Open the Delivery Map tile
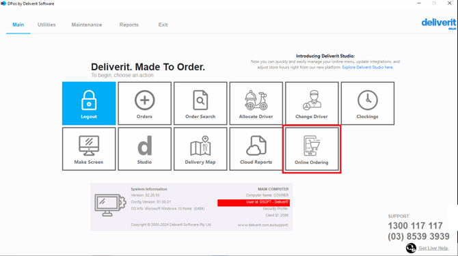This screenshot has width=458, height=256. (200, 149)
